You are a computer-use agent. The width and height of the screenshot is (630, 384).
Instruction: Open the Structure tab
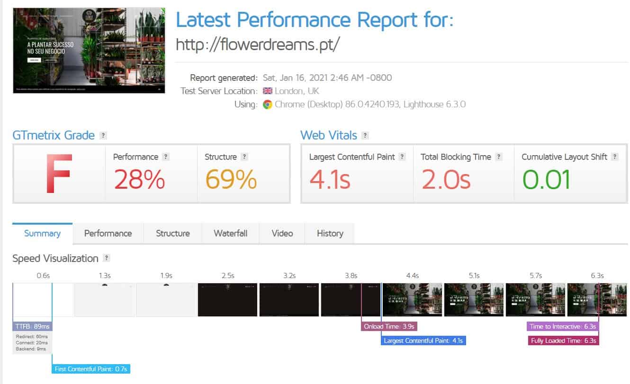[173, 234]
